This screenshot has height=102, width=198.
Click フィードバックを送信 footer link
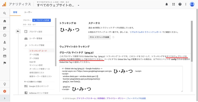point(136,98)
